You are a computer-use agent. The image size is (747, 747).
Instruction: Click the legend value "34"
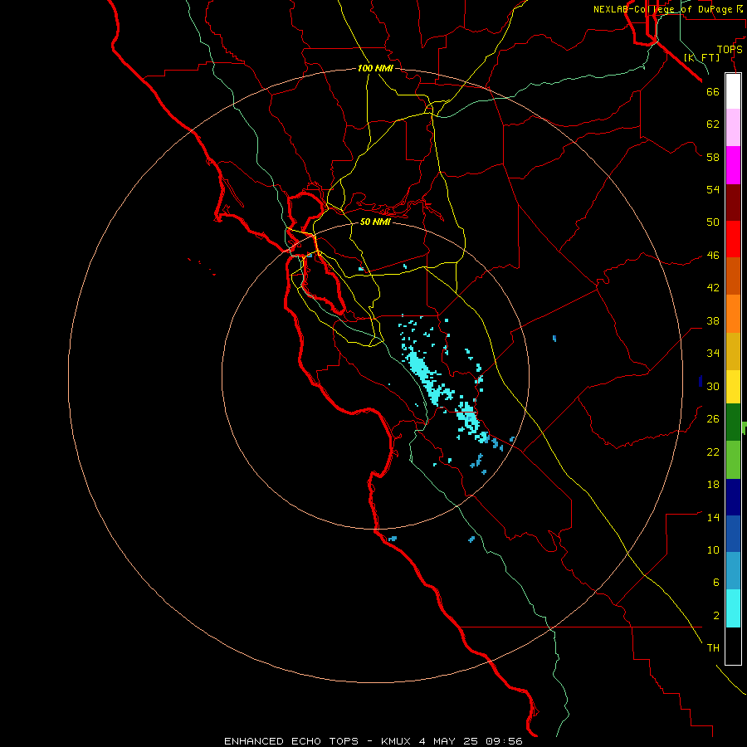click(713, 354)
